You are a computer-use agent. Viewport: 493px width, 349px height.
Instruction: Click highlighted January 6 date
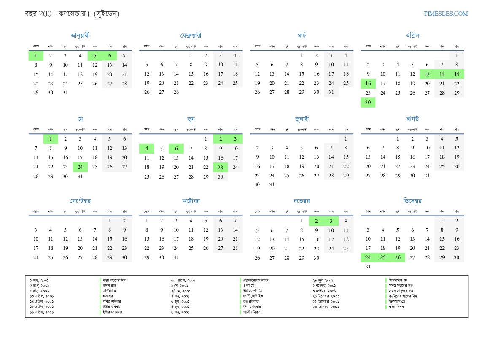click(x=110, y=56)
